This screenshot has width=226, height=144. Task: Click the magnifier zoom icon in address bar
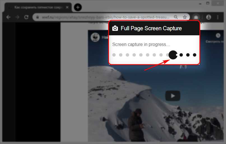click(176, 17)
